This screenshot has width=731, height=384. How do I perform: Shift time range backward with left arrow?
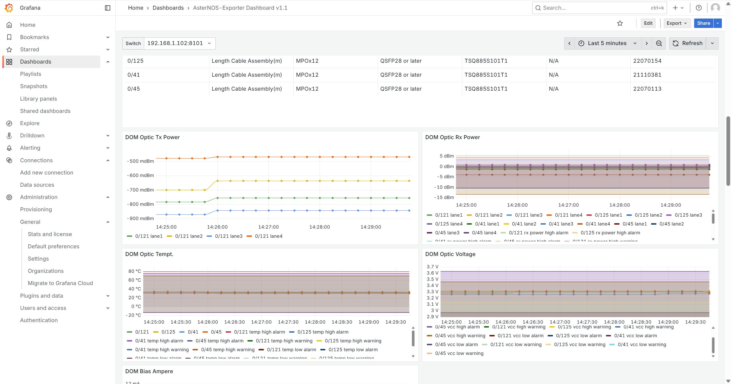click(569, 43)
